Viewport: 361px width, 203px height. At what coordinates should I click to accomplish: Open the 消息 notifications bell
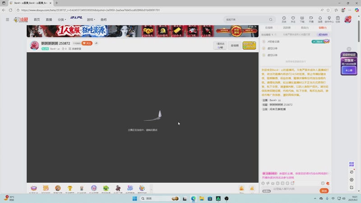pyautogui.click(x=320, y=19)
